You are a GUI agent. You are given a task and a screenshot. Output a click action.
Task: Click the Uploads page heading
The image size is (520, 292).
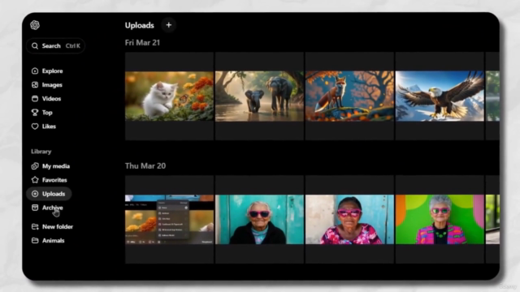coord(139,25)
